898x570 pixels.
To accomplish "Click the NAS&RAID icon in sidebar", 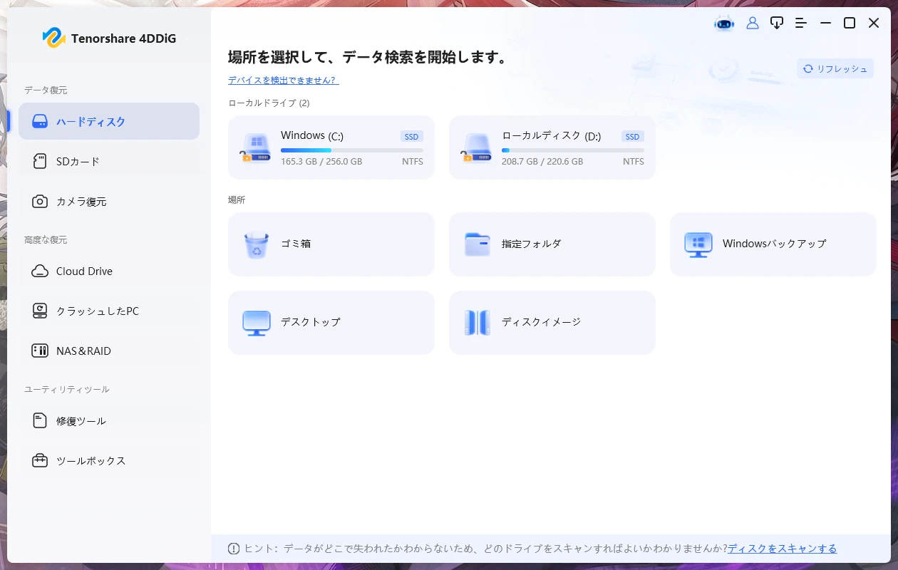I will tap(41, 351).
